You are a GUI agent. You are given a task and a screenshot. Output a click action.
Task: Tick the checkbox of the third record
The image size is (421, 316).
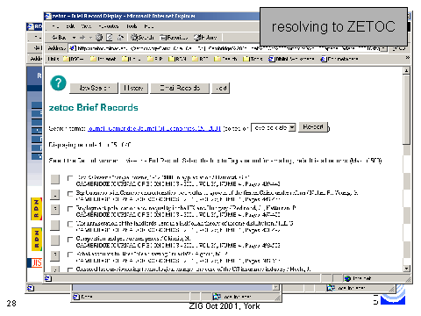(70, 209)
